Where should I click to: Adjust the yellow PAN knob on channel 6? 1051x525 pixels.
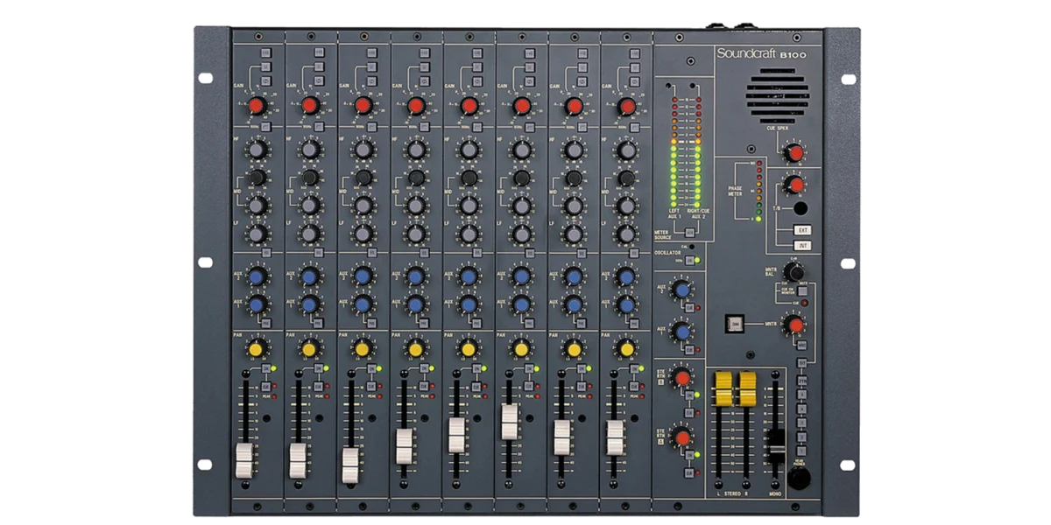click(x=521, y=348)
